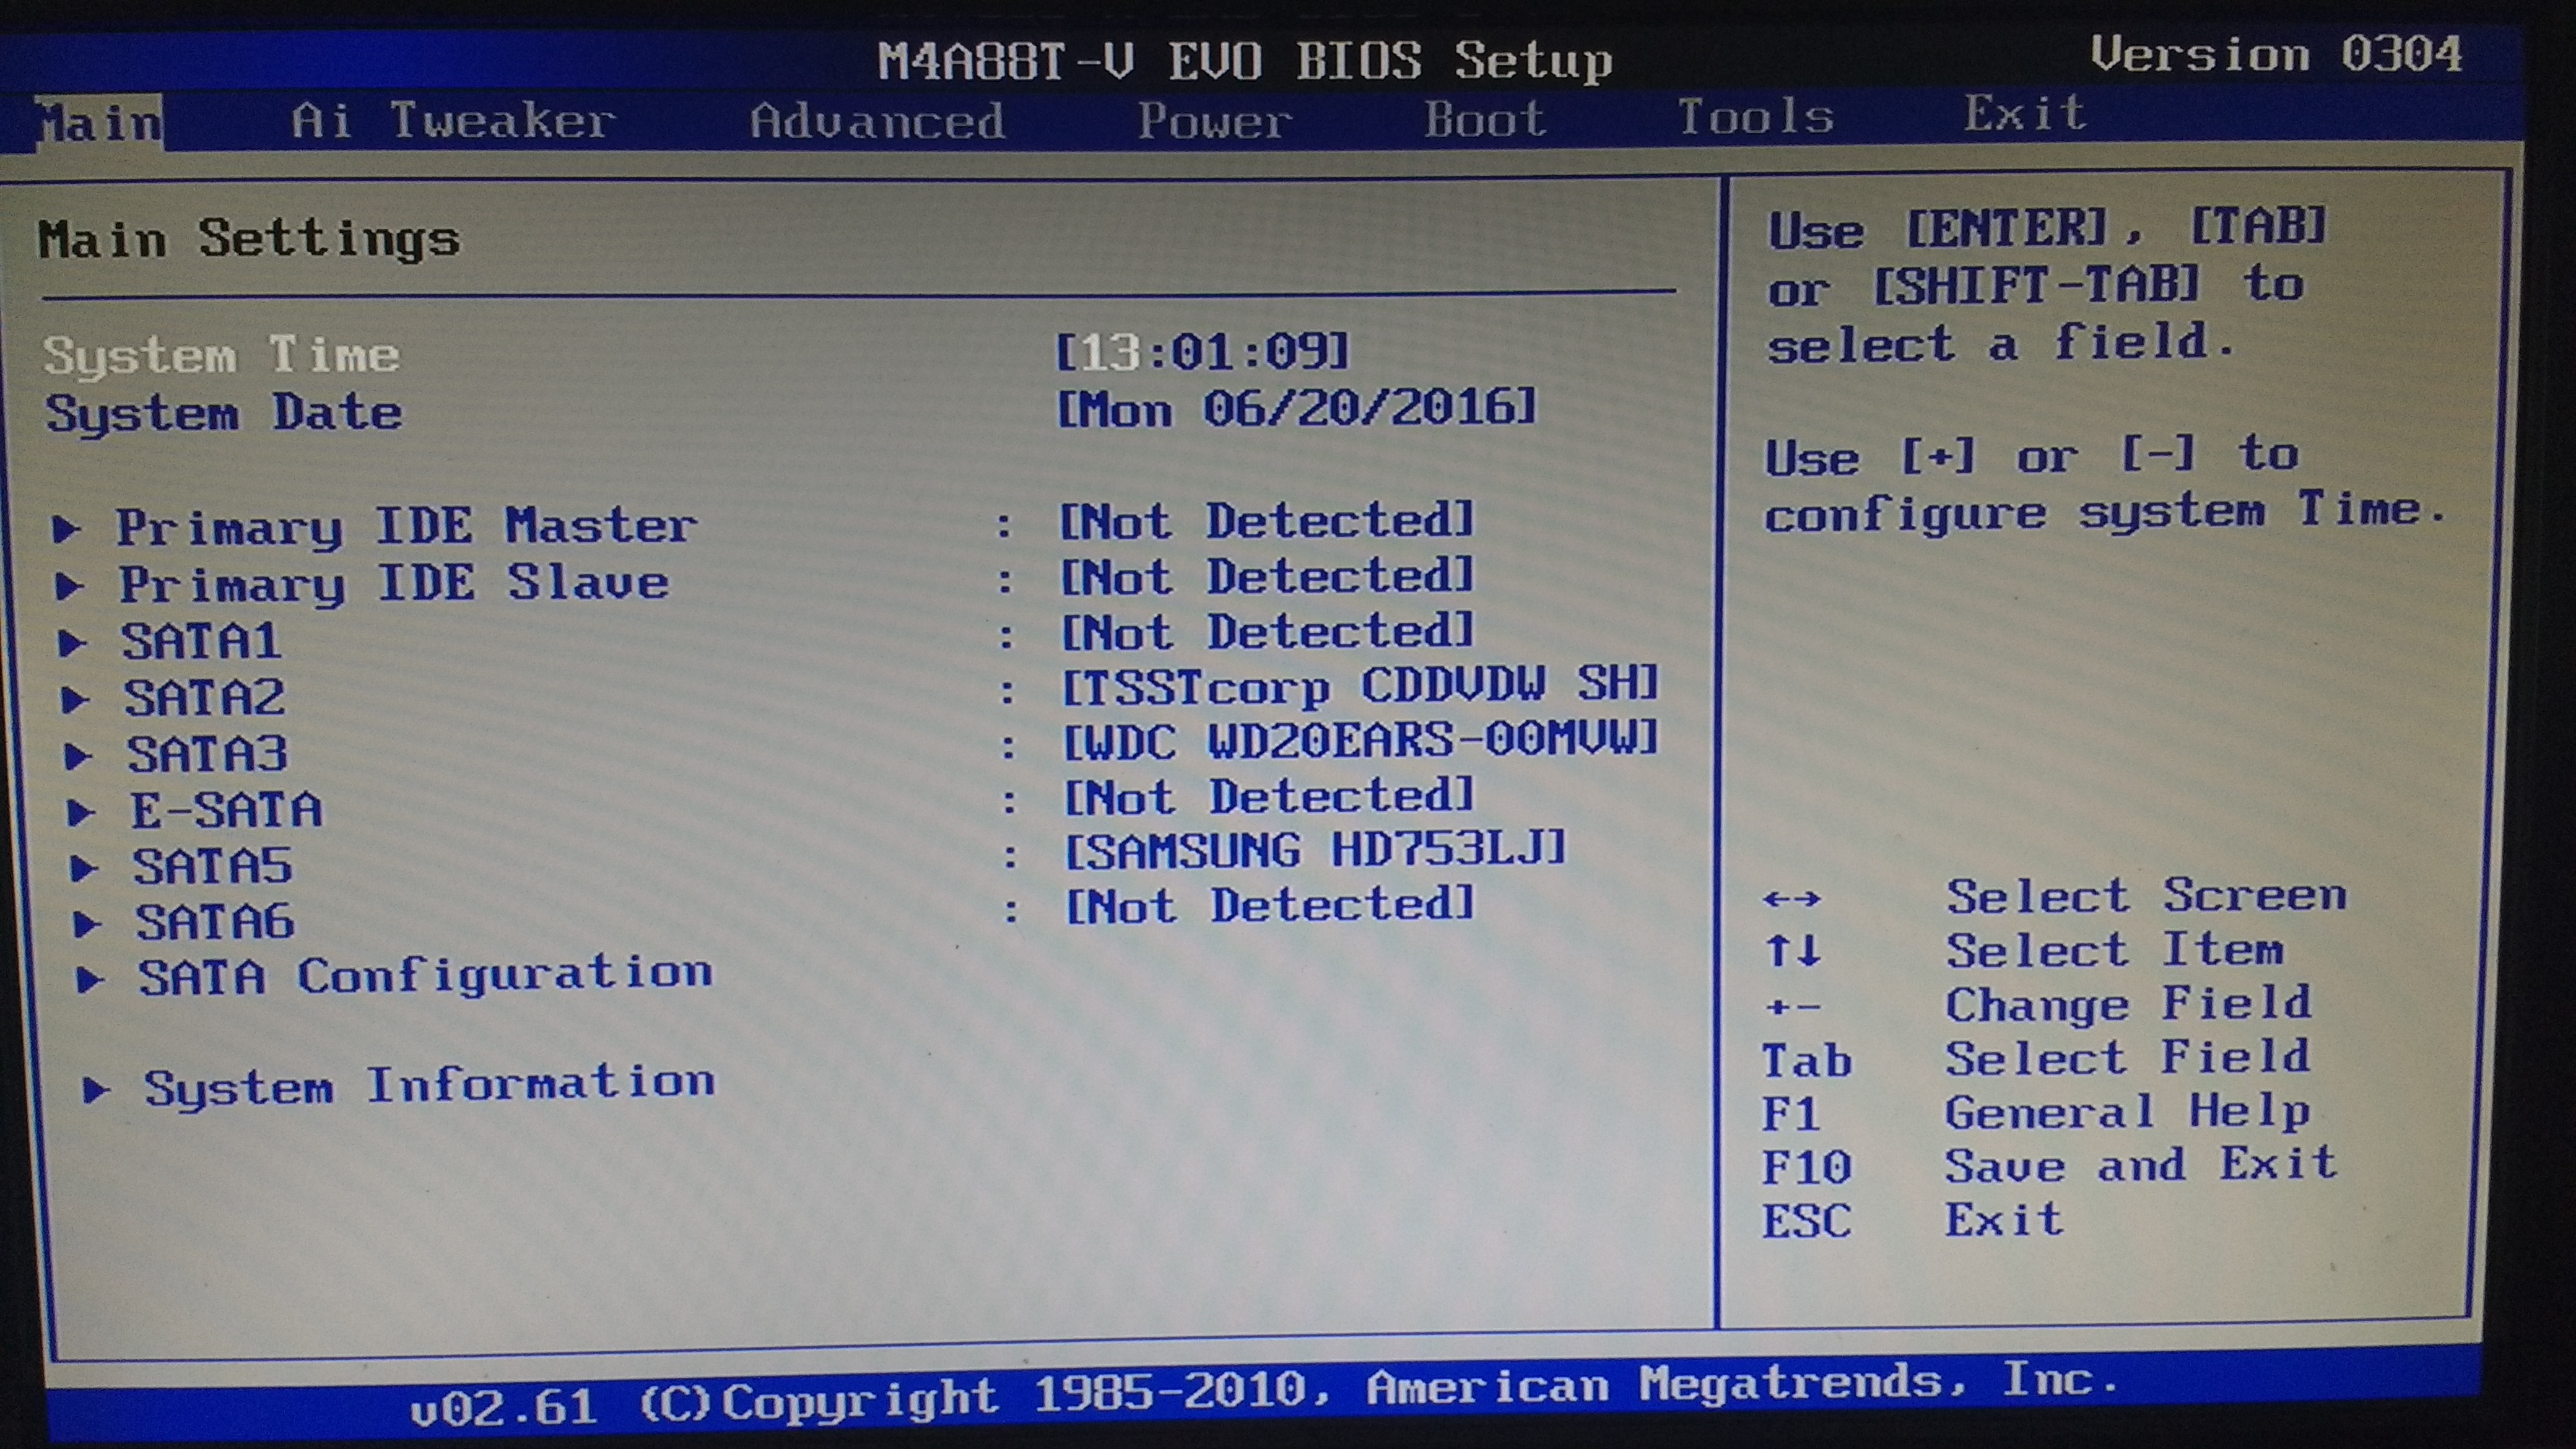The image size is (2576, 1449).
Task: Open Primary IDE Slave submenu
Action: click(394, 584)
